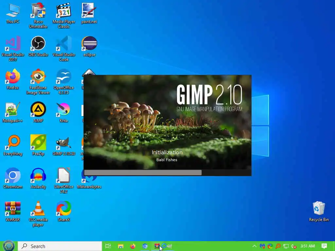335x251 pixels.
Task: Launch VLC media player icon
Action: [38, 214]
